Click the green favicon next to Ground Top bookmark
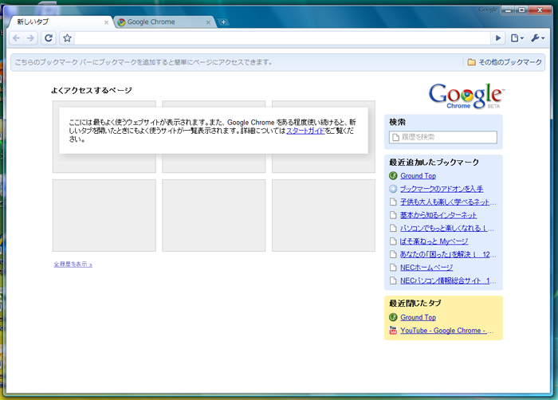This screenshot has height=400, width=558. coord(393,176)
